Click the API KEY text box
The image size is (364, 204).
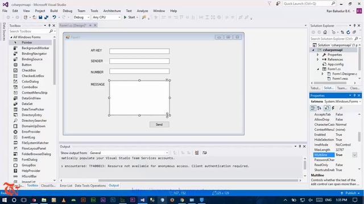[139, 51]
